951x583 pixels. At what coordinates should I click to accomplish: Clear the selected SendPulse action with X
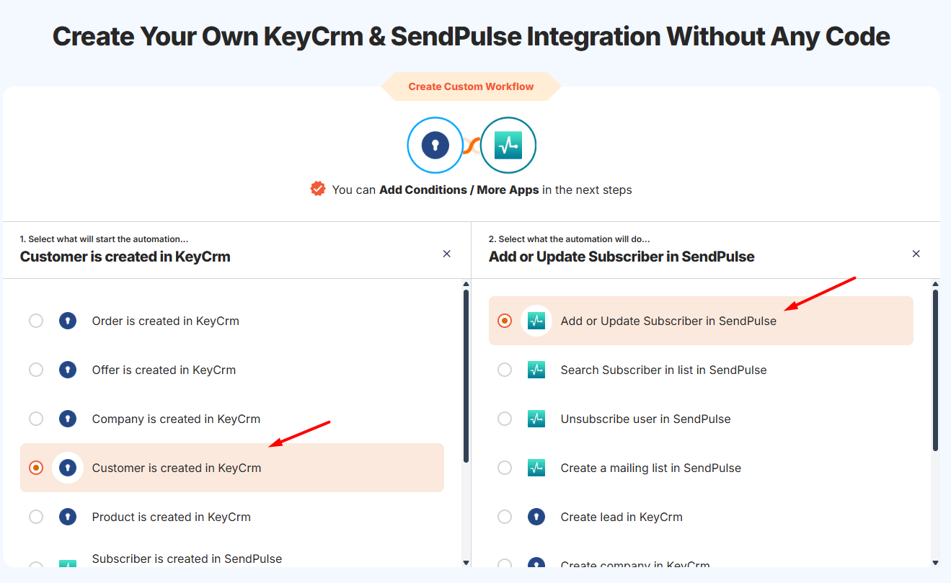(916, 254)
